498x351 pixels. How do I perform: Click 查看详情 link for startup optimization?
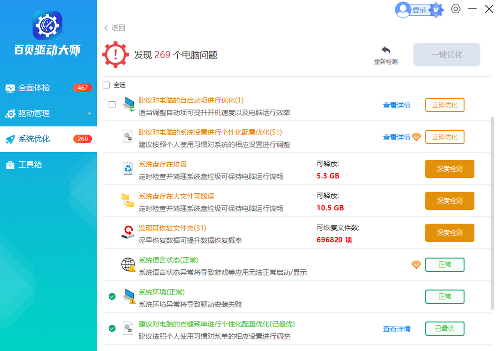pyautogui.click(x=397, y=105)
